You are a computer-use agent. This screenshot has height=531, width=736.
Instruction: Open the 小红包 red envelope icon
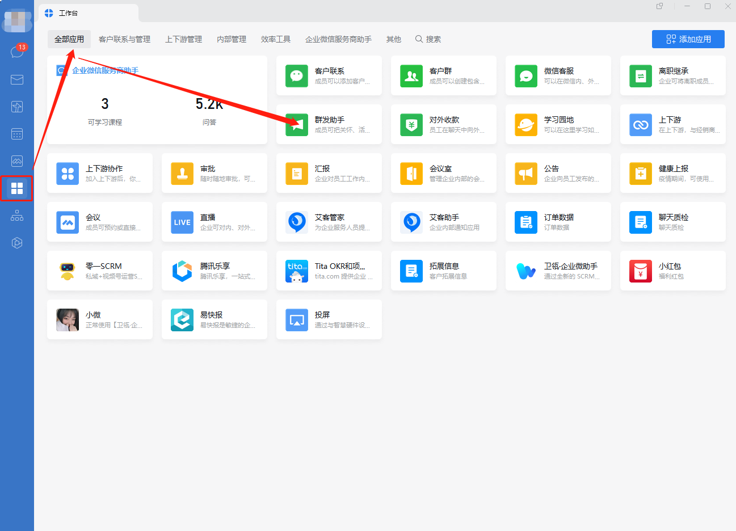pyautogui.click(x=641, y=271)
